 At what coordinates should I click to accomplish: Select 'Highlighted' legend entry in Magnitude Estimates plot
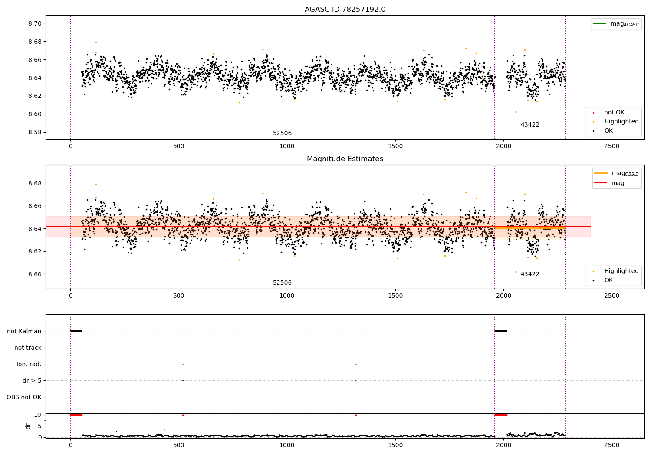(621, 271)
